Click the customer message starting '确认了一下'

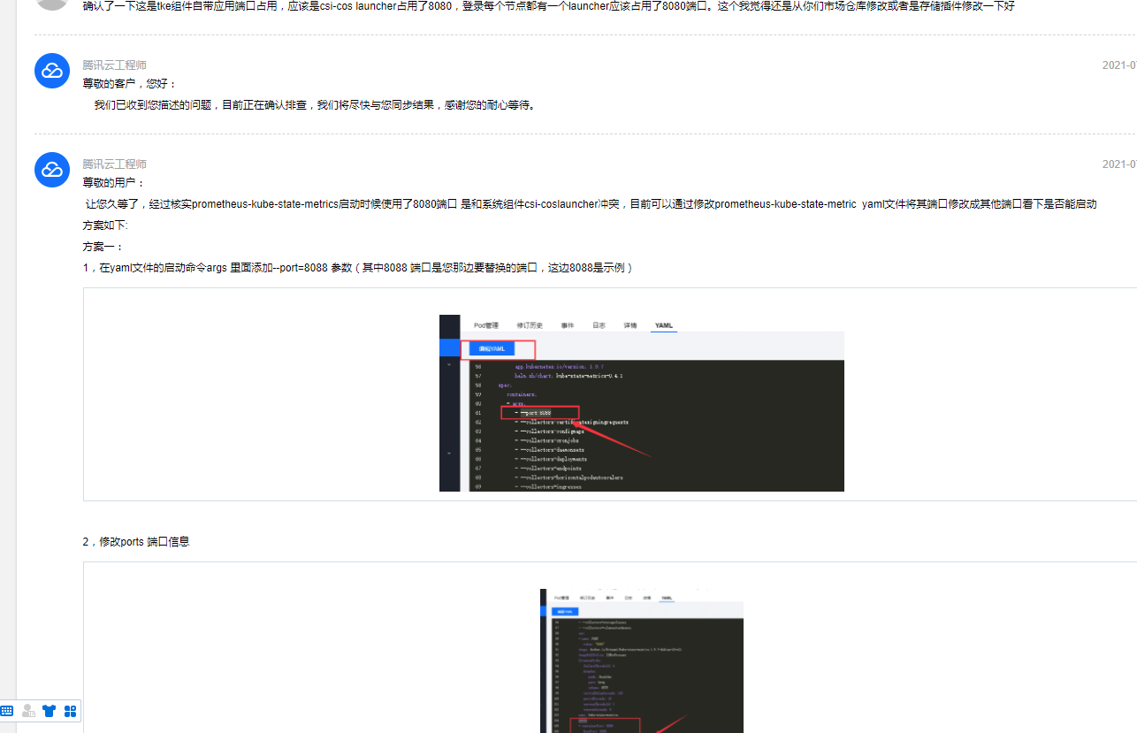point(548,6)
